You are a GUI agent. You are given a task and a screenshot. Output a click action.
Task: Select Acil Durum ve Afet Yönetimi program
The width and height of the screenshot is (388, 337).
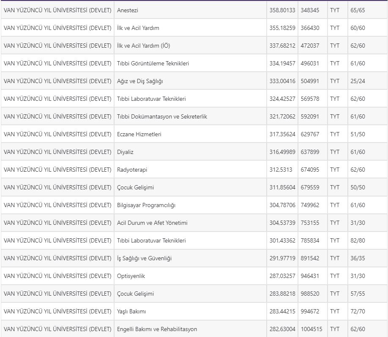pos(152,223)
